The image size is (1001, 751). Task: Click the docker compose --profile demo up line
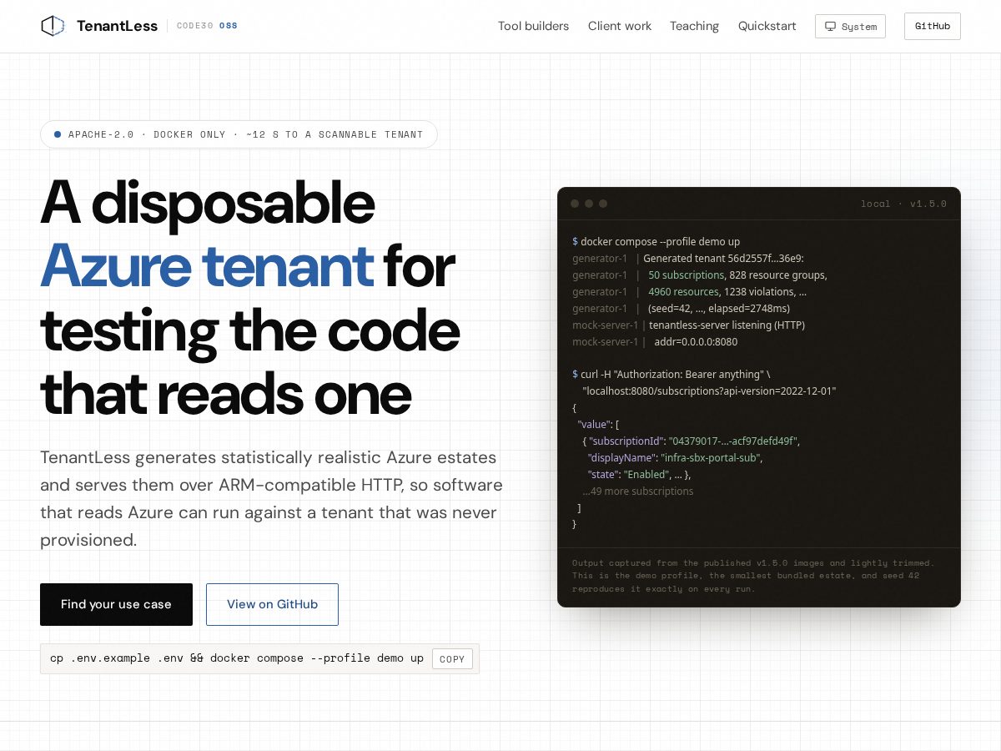tap(656, 242)
